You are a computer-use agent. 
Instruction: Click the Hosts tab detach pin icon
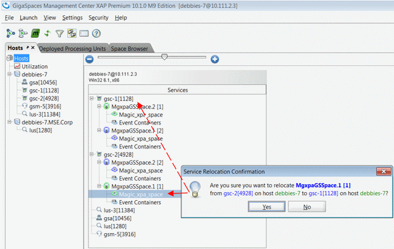point(27,48)
